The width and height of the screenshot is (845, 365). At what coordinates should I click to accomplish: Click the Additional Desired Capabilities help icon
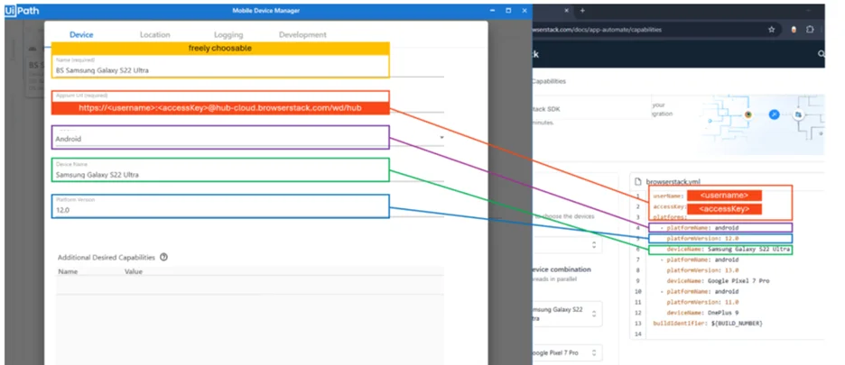coord(163,258)
